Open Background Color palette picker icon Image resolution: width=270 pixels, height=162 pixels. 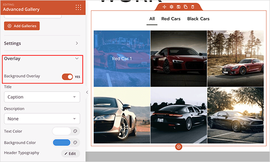[x=75, y=142]
